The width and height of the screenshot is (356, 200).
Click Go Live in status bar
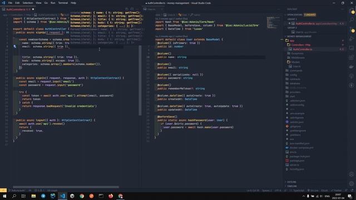[x=313, y=191]
